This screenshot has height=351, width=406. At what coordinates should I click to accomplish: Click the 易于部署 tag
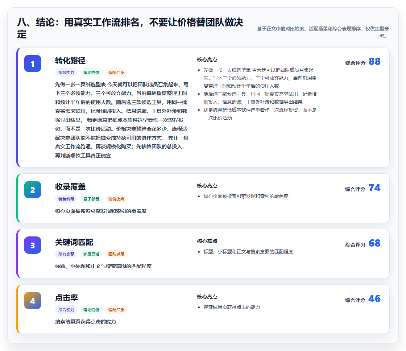91,199
